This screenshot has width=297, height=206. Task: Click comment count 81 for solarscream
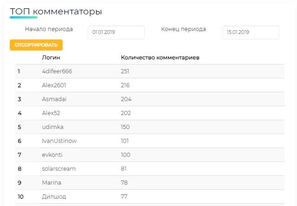pos(124,169)
